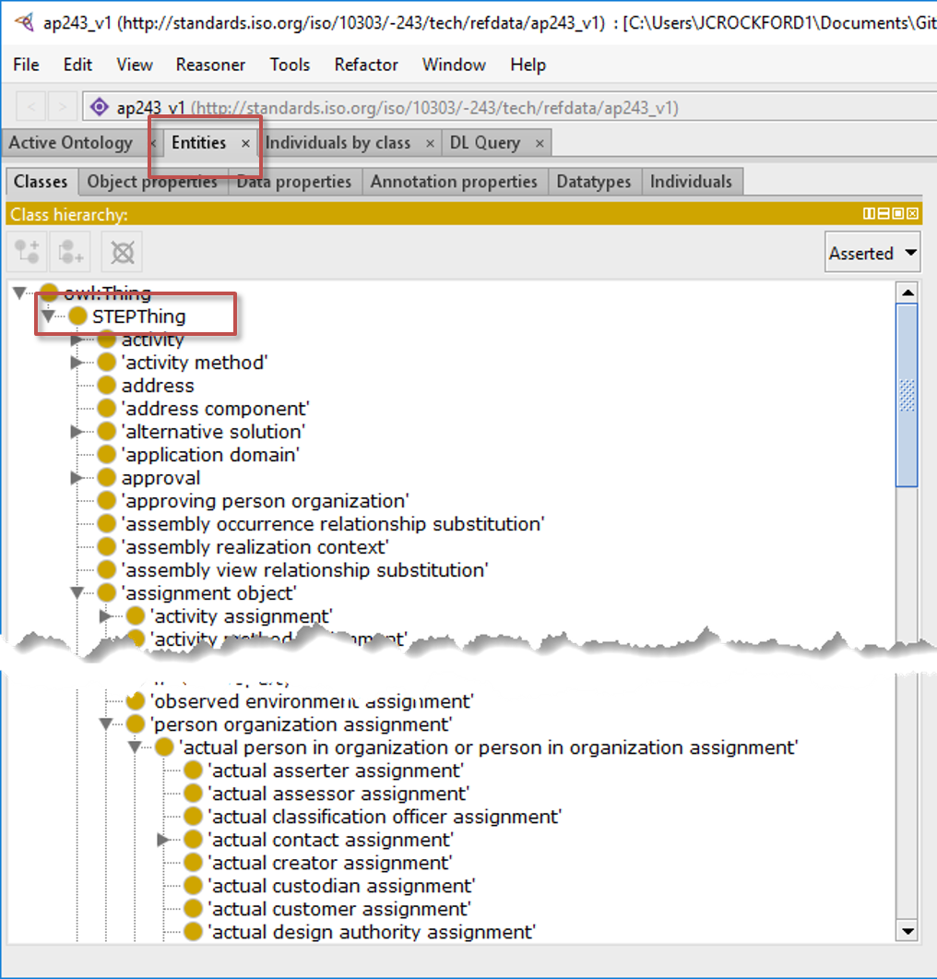Screen dimensions: 937x979
Task: Click the ontology diamond icon in address bar
Action: 99,108
